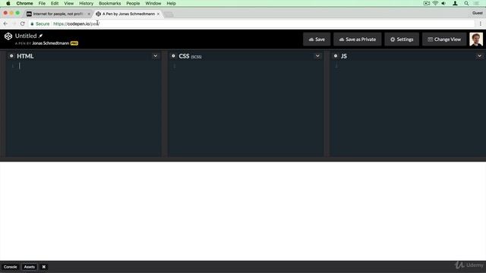Image resolution: width=486 pixels, height=273 pixels.
Task: Click the browser back arrow
Action: pyautogui.click(x=5, y=24)
